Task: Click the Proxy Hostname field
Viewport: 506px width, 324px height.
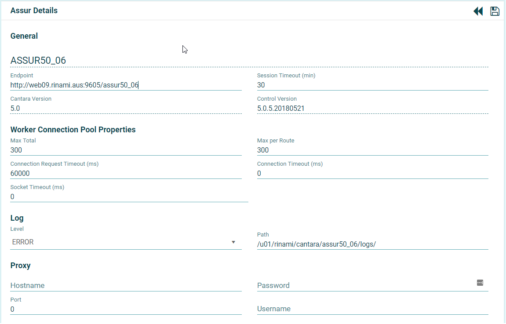Action: coord(126,286)
